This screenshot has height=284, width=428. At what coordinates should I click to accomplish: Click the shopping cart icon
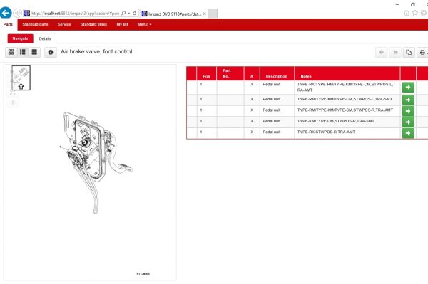(395, 52)
